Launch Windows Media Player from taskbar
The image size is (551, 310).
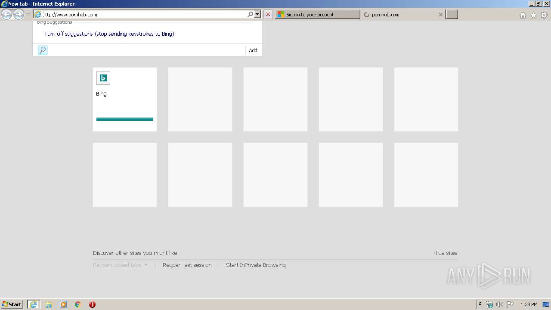click(63, 304)
